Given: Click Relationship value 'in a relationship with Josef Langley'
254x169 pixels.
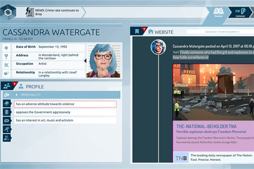Looking at the screenshot, I should tap(58, 74).
